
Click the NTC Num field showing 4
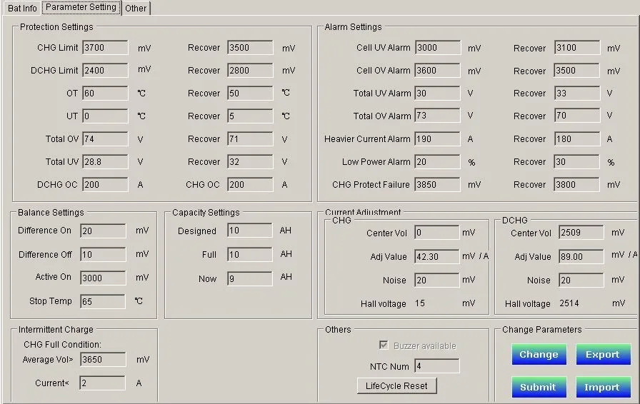(x=436, y=365)
